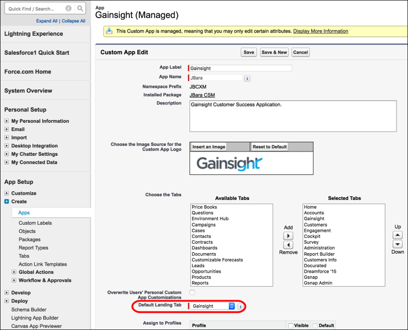
Task: Click Reset to Default button
Action: tap(270, 147)
